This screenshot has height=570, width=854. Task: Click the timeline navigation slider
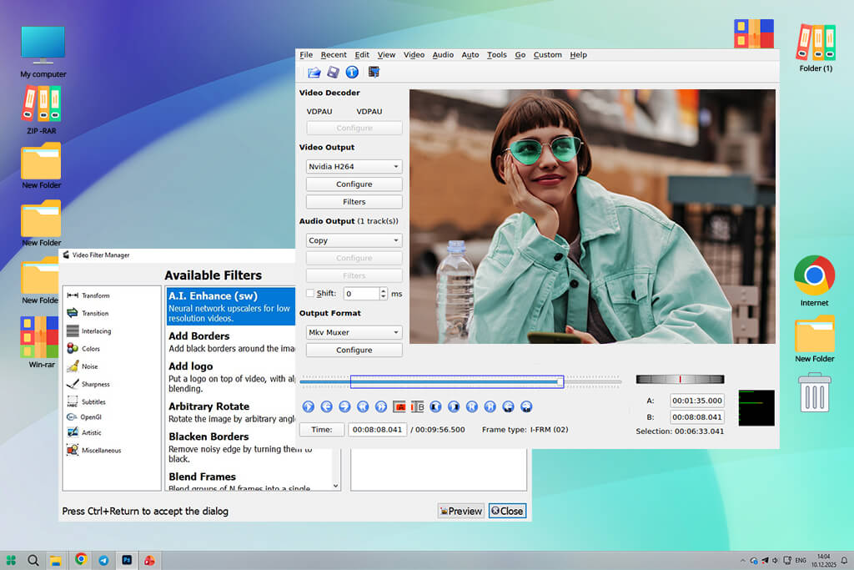pos(460,381)
